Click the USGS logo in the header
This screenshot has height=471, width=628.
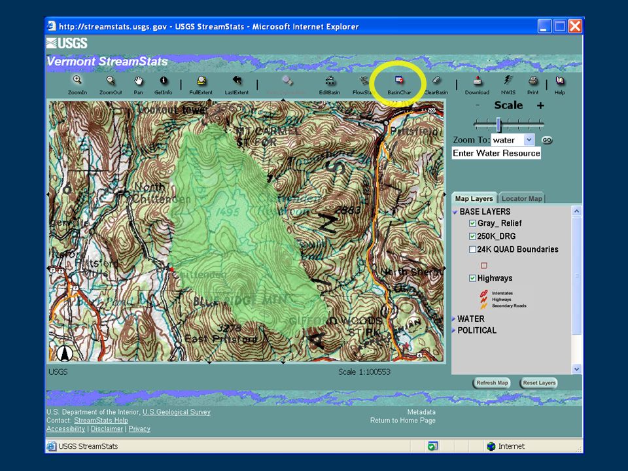[x=67, y=43]
